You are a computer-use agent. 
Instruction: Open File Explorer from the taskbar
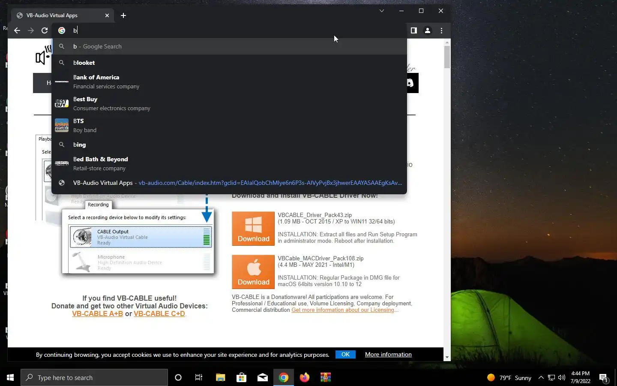click(x=220, y=377)
